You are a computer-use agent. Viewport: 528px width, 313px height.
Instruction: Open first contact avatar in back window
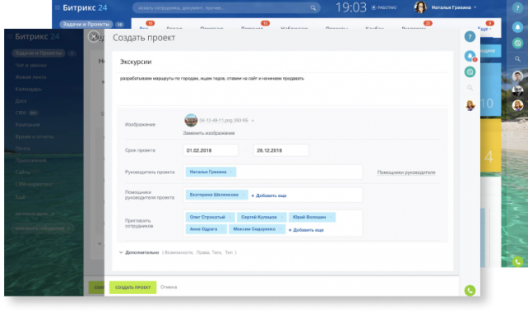(x=517, y=76)
